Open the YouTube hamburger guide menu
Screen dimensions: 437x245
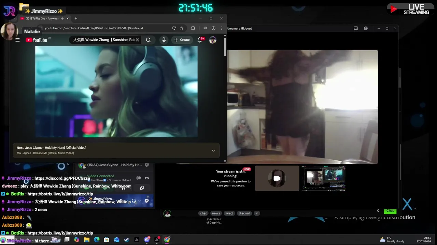(x=17, y=40)
